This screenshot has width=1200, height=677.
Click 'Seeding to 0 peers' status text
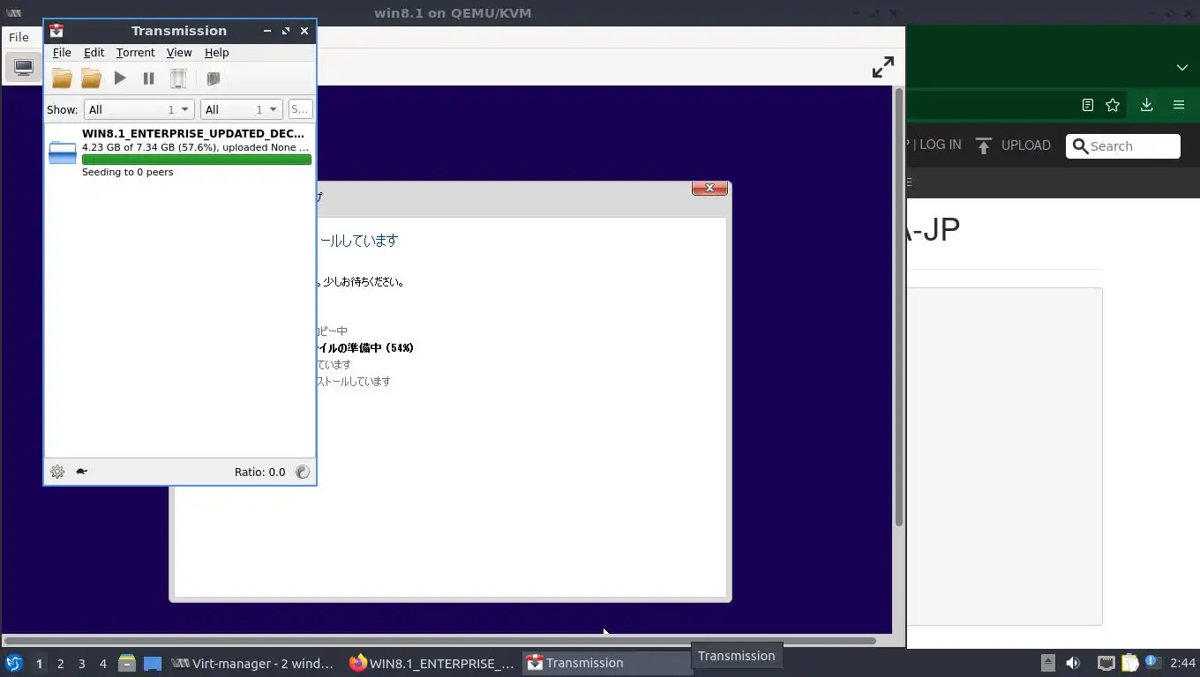pyautogui.click(x=127, y=172)
